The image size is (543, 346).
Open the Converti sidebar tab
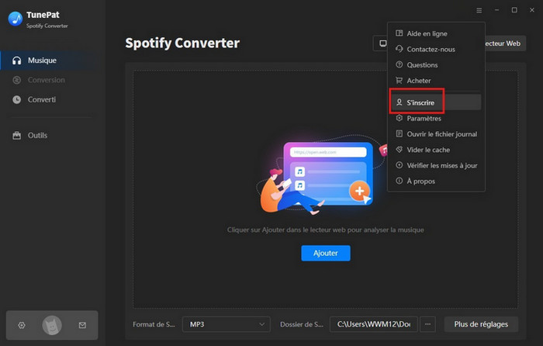tap(52, 100)
